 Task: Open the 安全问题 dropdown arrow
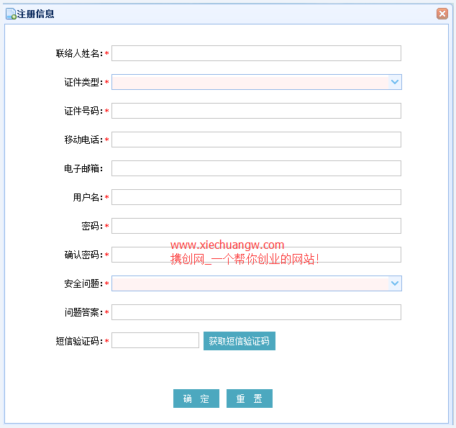coord(395,283)
